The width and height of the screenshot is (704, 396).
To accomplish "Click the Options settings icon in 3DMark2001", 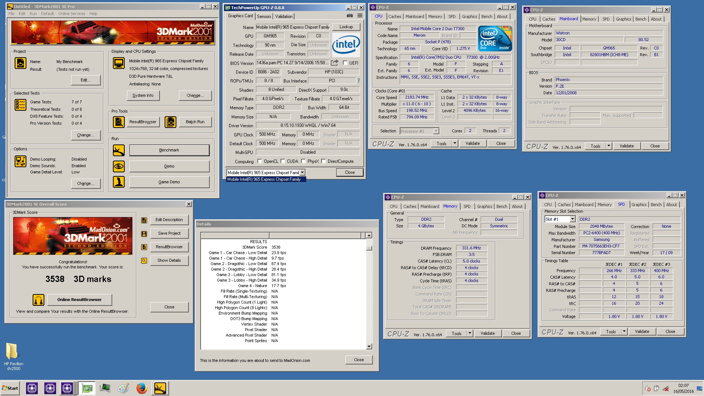I will [21, 161].
